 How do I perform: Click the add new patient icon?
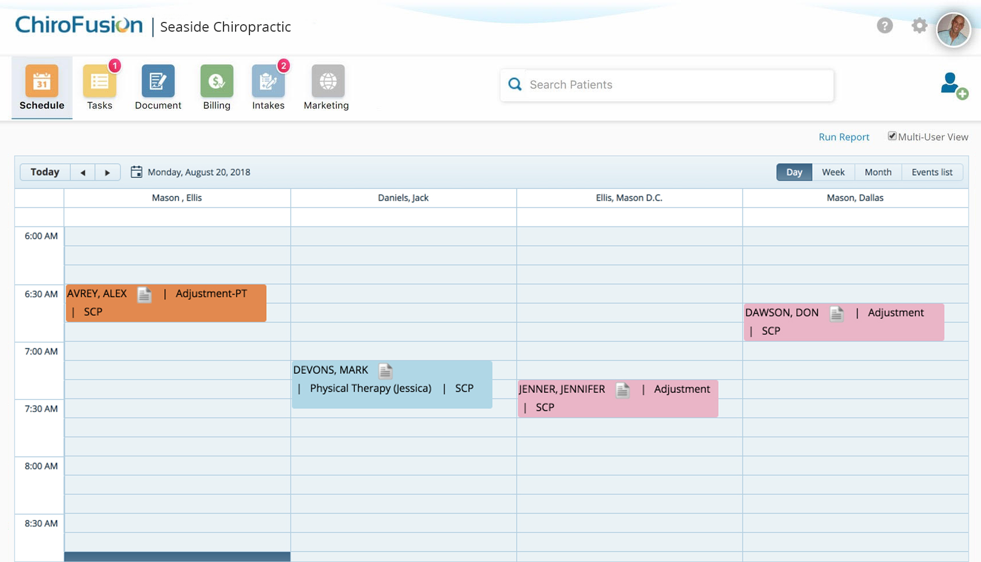[x=952, y=85]
